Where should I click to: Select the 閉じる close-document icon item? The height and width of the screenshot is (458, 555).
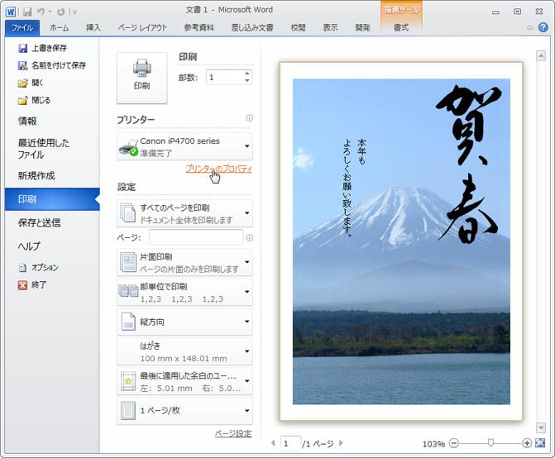pyautogui.click(x=23, y=100)
